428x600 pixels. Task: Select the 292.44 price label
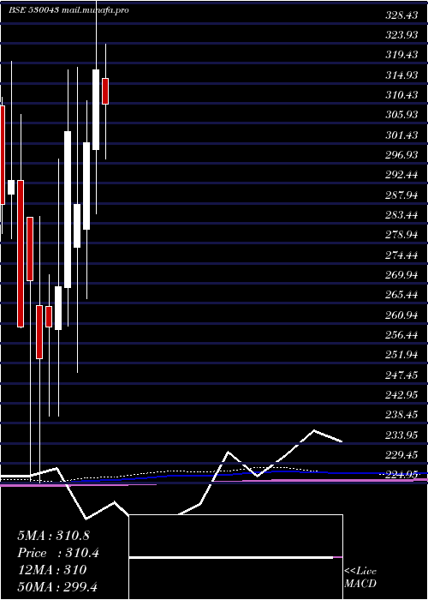coord(401,175)
